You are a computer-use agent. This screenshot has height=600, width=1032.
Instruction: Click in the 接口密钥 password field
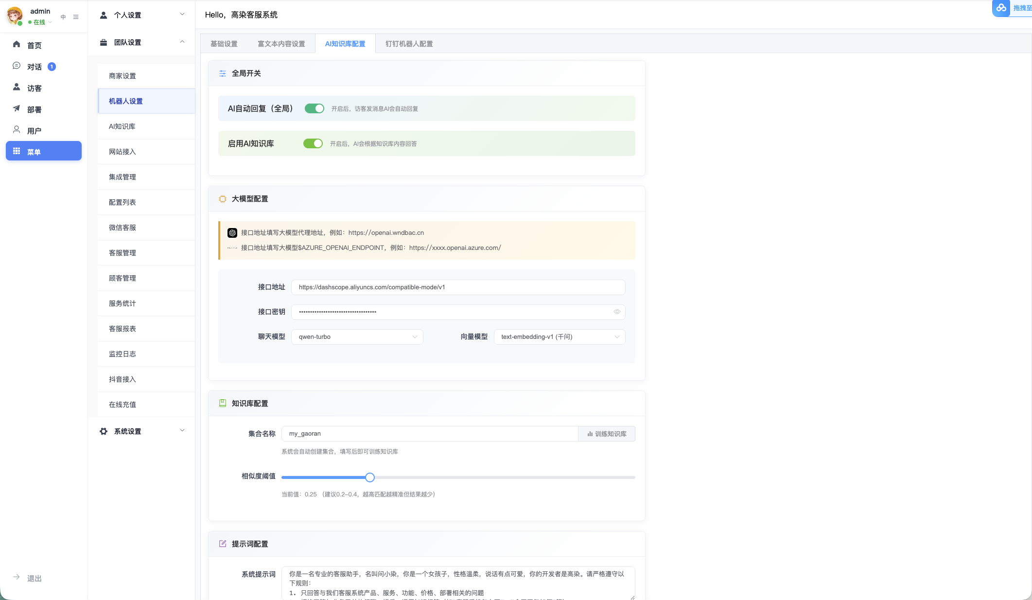(x=458, y=312)
